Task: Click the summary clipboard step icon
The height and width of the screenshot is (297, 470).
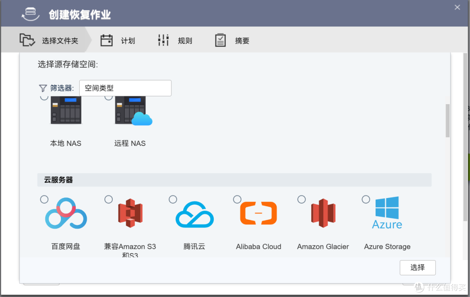Action: pos(220,40)
